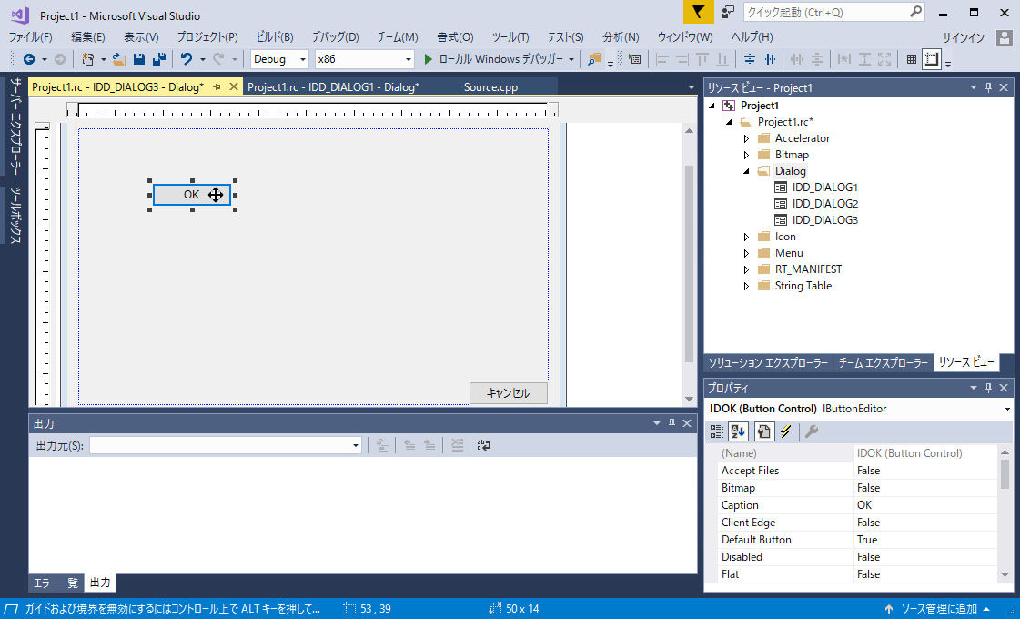Screen dimensions: 1020x619
Task: Click the Make Same Width icon
Action: point(844,59)
